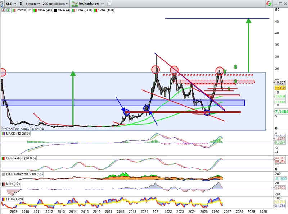
Task: Click the green plus icon above chart
Action: 8,10
